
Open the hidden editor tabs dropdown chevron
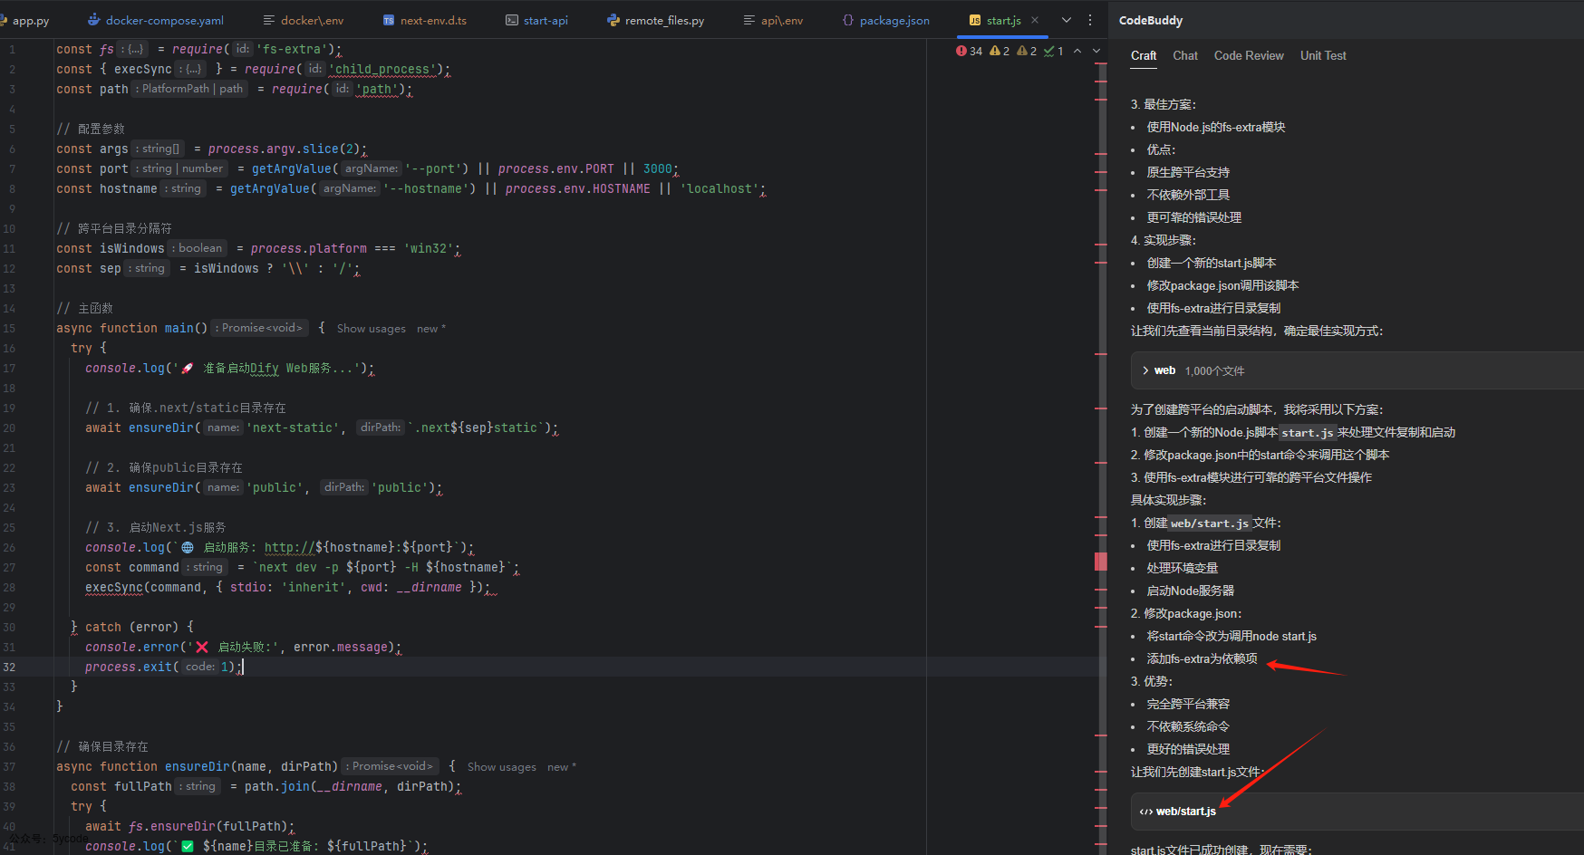click(x=1067, y=20)
